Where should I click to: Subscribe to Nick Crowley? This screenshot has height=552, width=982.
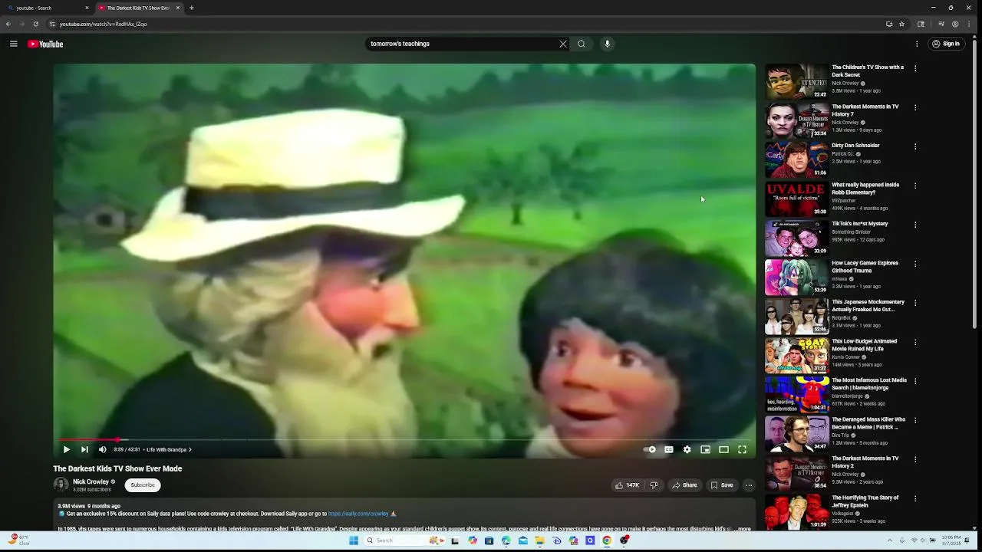coord(143,485)
